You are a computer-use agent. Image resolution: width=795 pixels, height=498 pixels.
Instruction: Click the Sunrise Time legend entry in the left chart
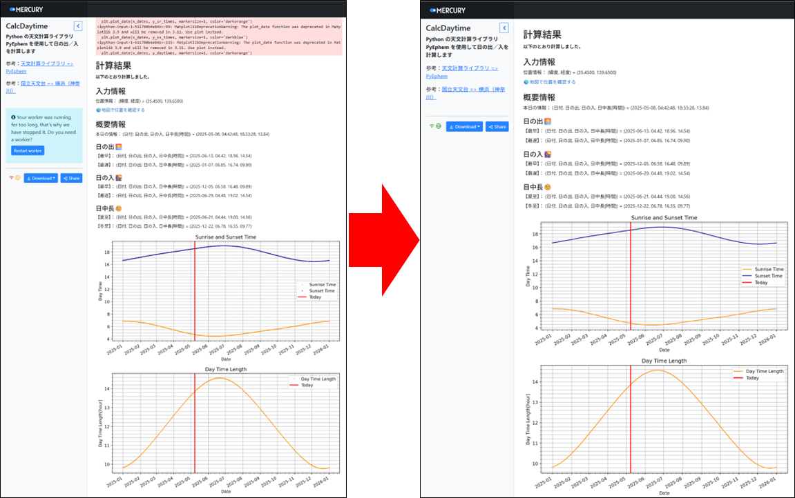(316, 284)
